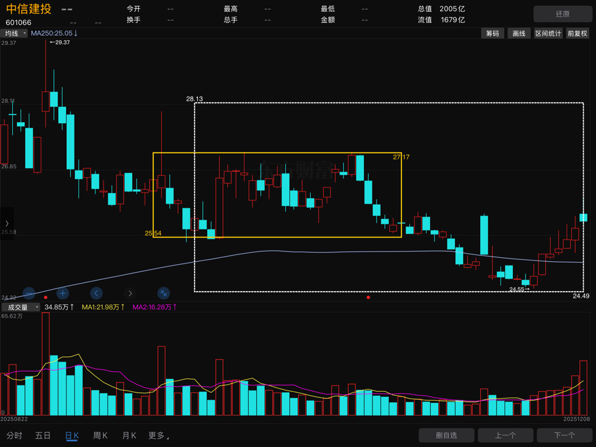This screenshot has height=447, width=596.
Task: Shift chart left with the back arrow icon
Action: tap(96, 293)
